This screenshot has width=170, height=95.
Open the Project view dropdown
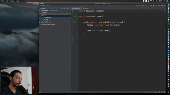[43, 8]
